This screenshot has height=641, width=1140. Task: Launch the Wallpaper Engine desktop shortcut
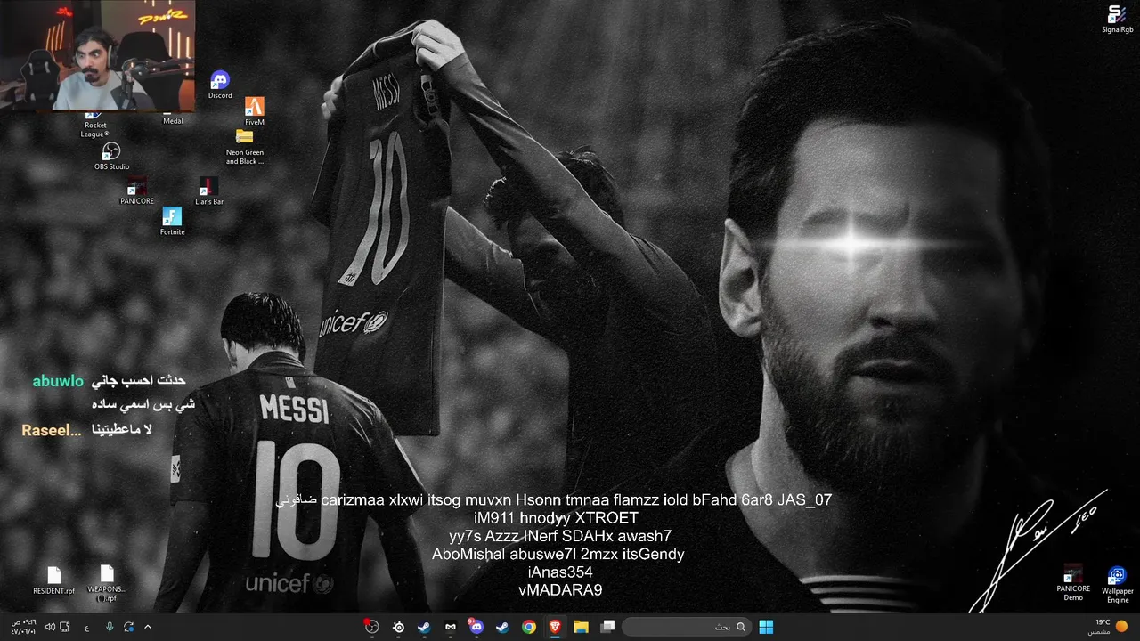tap(1117, 584)
